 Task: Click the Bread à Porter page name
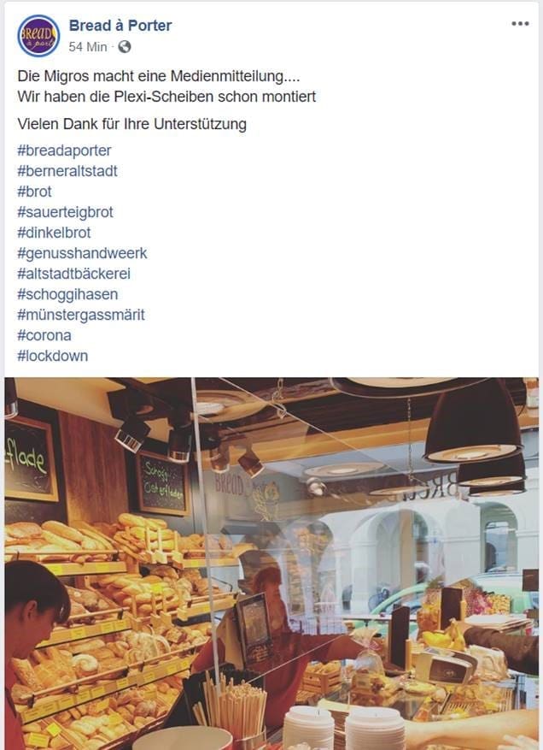click(120, 26)
